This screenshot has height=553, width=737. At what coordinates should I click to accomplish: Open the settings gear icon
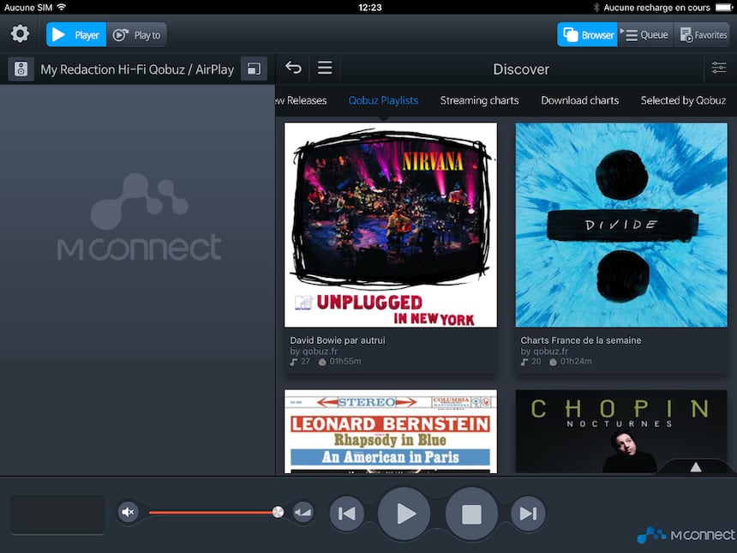[20, 34]
